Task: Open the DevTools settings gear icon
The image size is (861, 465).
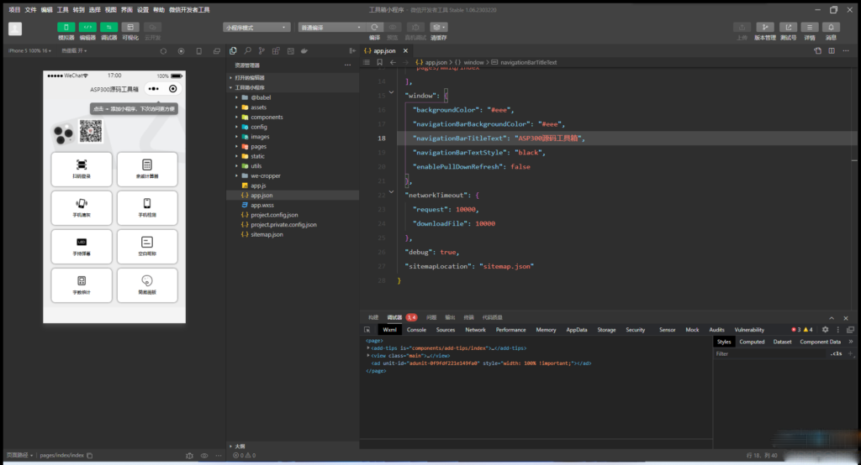Action: [825, 330]
